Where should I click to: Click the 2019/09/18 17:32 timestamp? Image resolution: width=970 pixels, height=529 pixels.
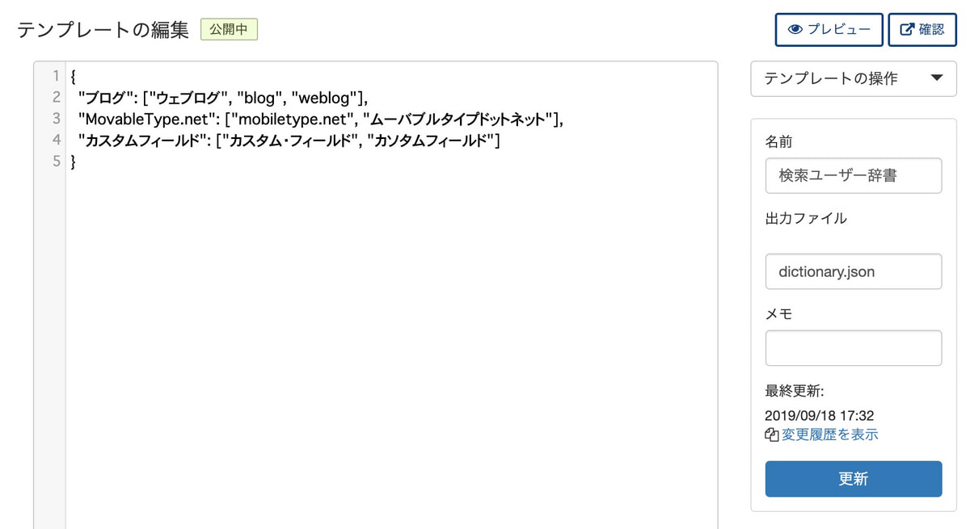pyautogui.click(x=820, y=415)
